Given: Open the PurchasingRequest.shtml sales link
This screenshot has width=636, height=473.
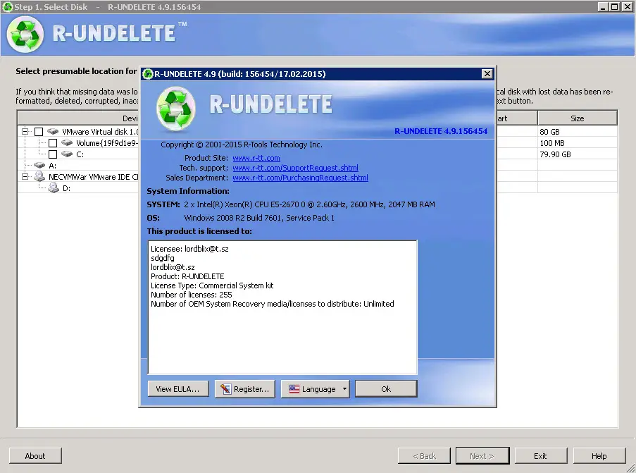Looking at the screenshot, I should coord(300,178).
